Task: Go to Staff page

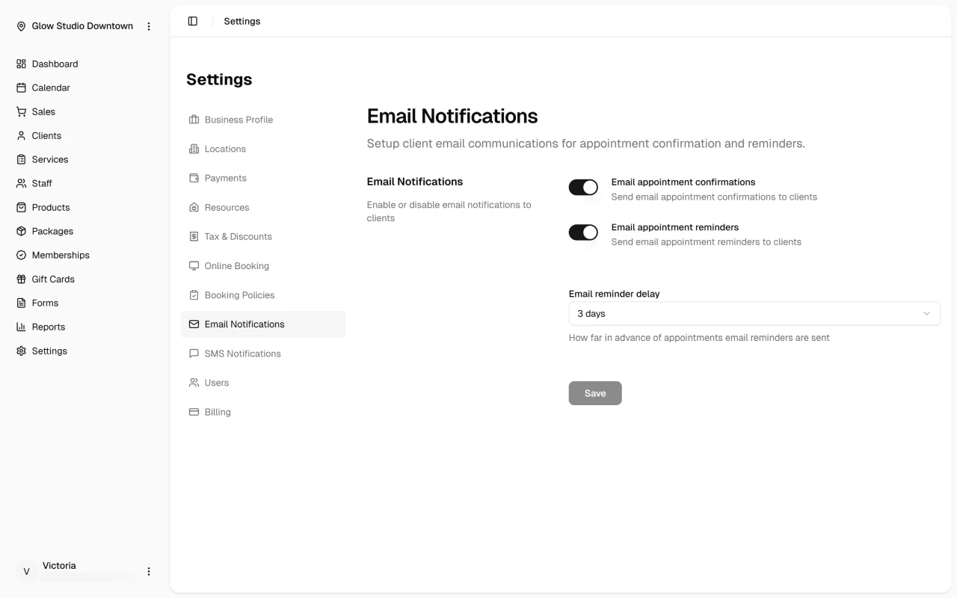Action: tap(84, 183)
